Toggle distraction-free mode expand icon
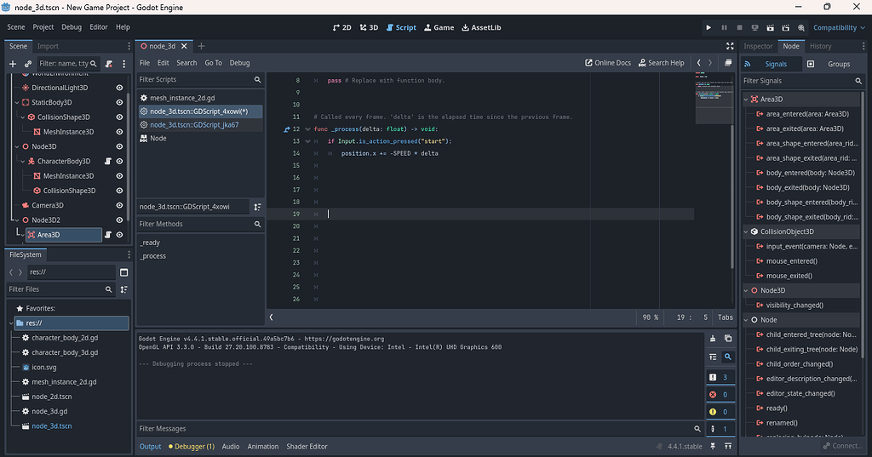Viewport: 872px width, 457px height. (729, 46)
